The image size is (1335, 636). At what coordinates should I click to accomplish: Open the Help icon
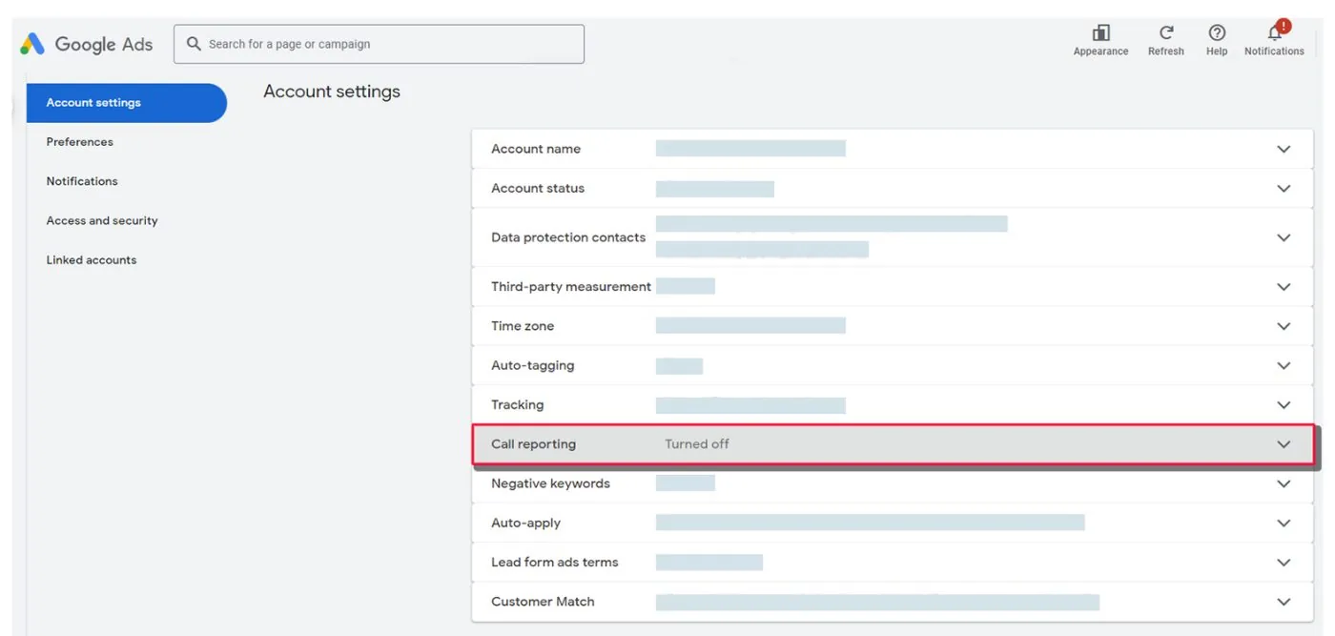[1217, 33]
